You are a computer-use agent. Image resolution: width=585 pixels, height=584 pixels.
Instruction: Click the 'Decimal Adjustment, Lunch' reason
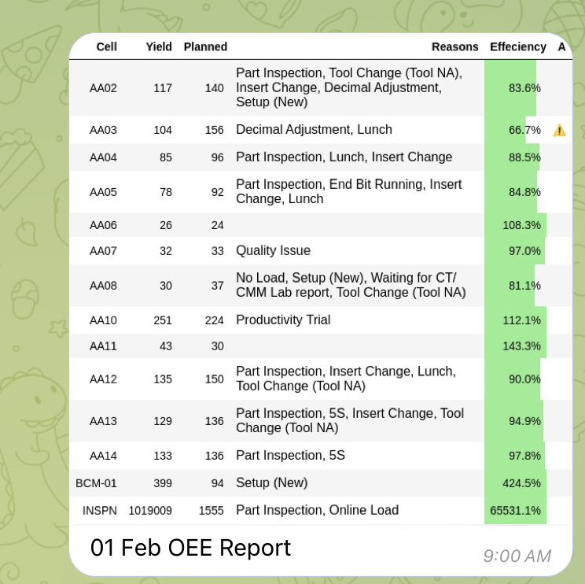[x=315, y=130]
